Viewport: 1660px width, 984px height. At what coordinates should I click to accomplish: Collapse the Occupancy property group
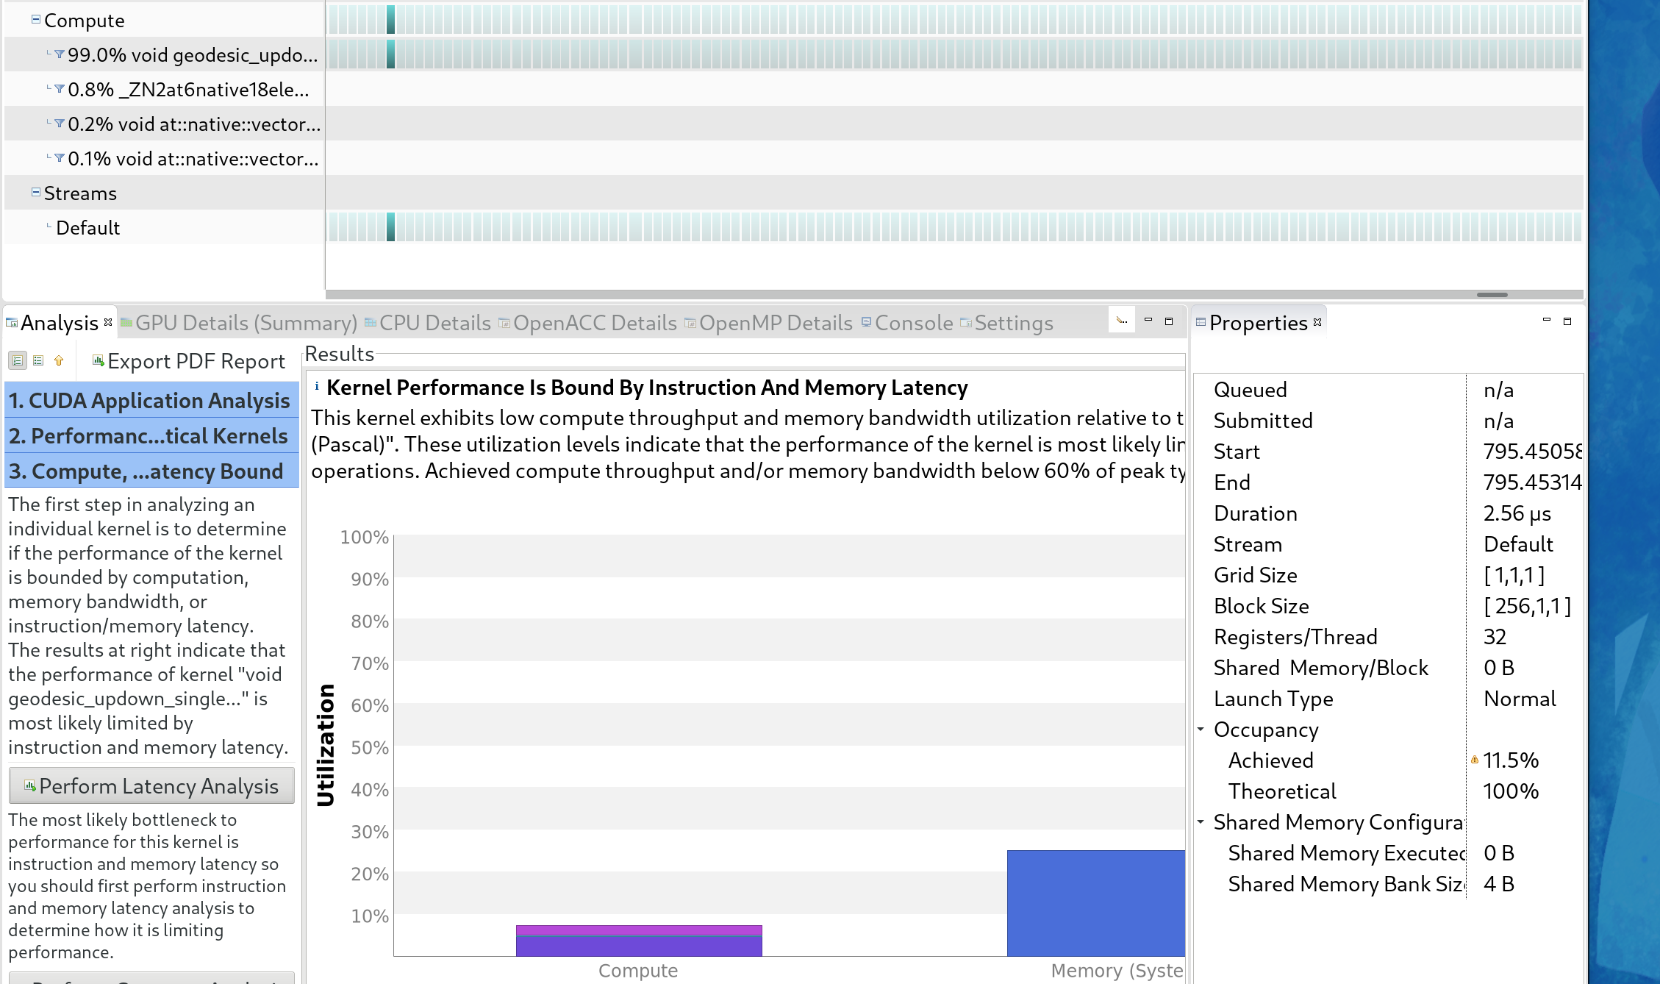pyautogui.click(x=1201, y=730)
